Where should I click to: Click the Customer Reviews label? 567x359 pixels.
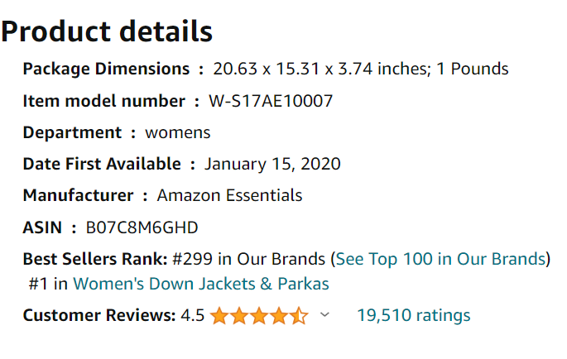[99, 315]
